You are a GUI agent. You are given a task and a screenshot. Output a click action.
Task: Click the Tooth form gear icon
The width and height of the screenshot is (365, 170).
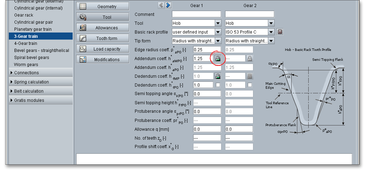pos(83,38)
